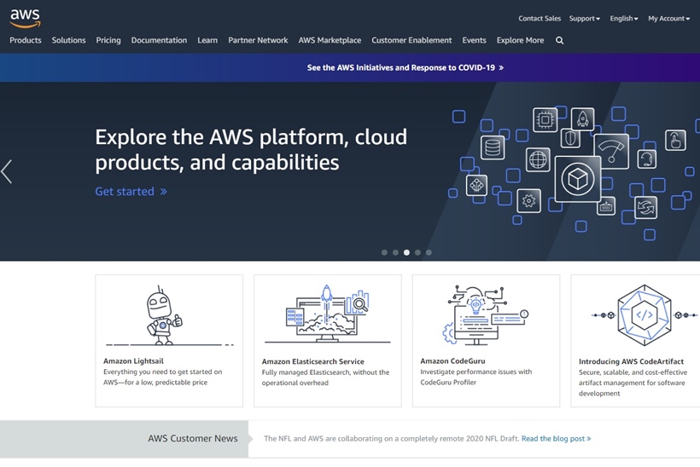The width and height of the screenshot is (700, 467).
Task: Click the CodeArtifact hexagon illustration
Action: point(645,315)
